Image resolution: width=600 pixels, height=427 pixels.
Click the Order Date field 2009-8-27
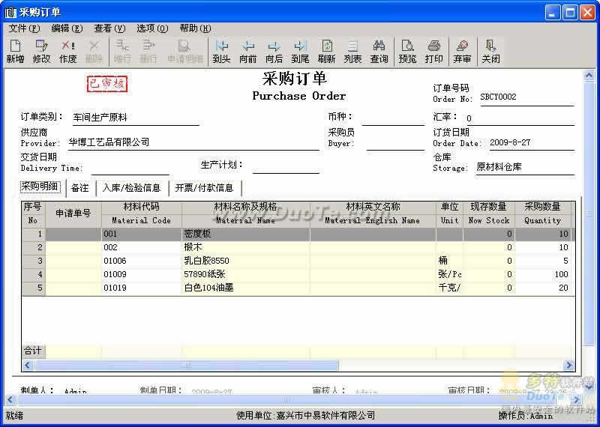[x=532, y=143]
